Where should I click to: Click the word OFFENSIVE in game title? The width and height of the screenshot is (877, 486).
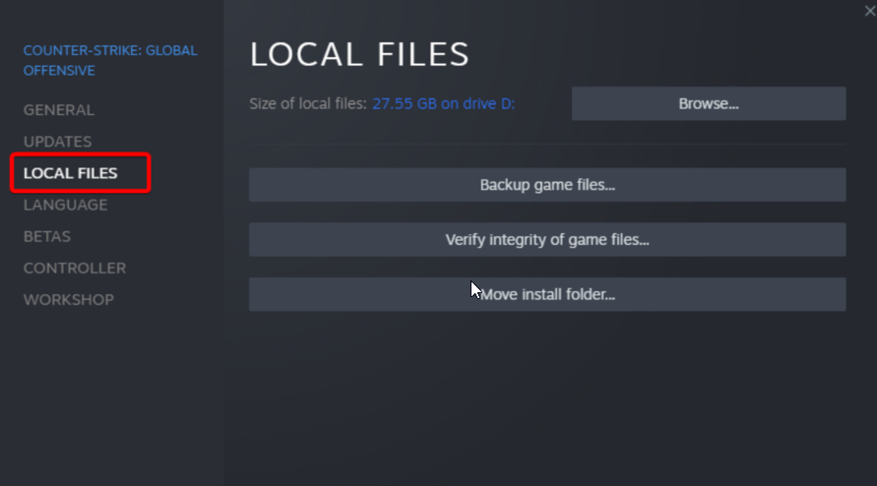(59, 71)
